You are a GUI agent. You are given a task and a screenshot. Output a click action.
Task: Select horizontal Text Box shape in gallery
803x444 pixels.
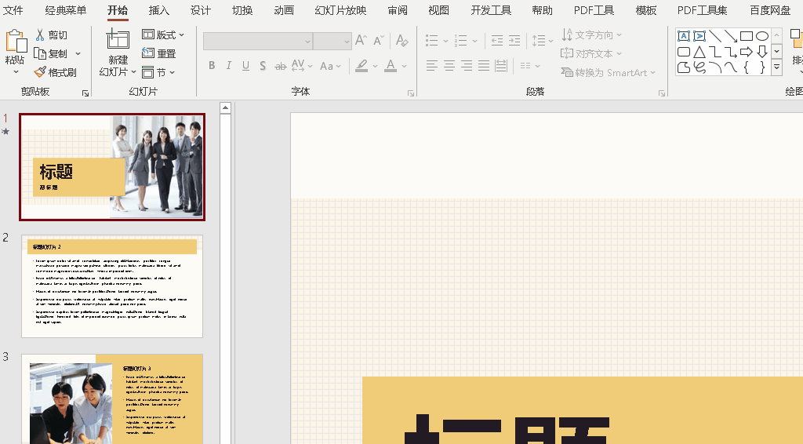pos(684,36)
